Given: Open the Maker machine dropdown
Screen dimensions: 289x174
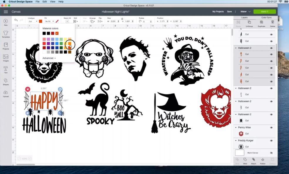Looking at the screenshot, I should [245, 12].
